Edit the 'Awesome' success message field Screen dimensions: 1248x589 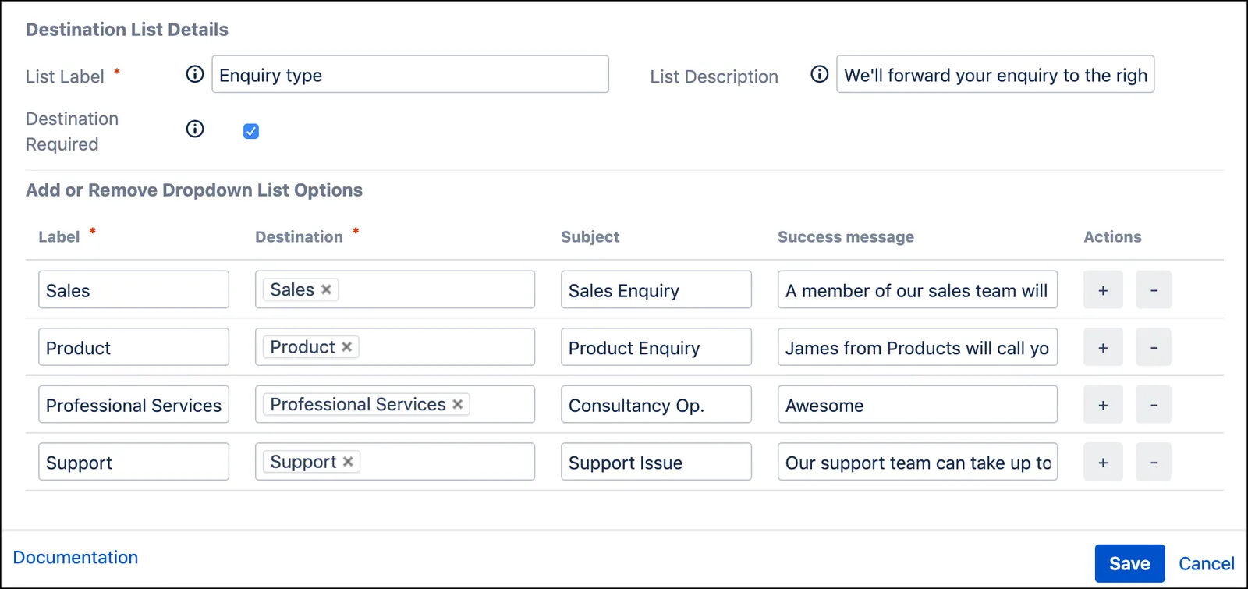coord(917,404)
